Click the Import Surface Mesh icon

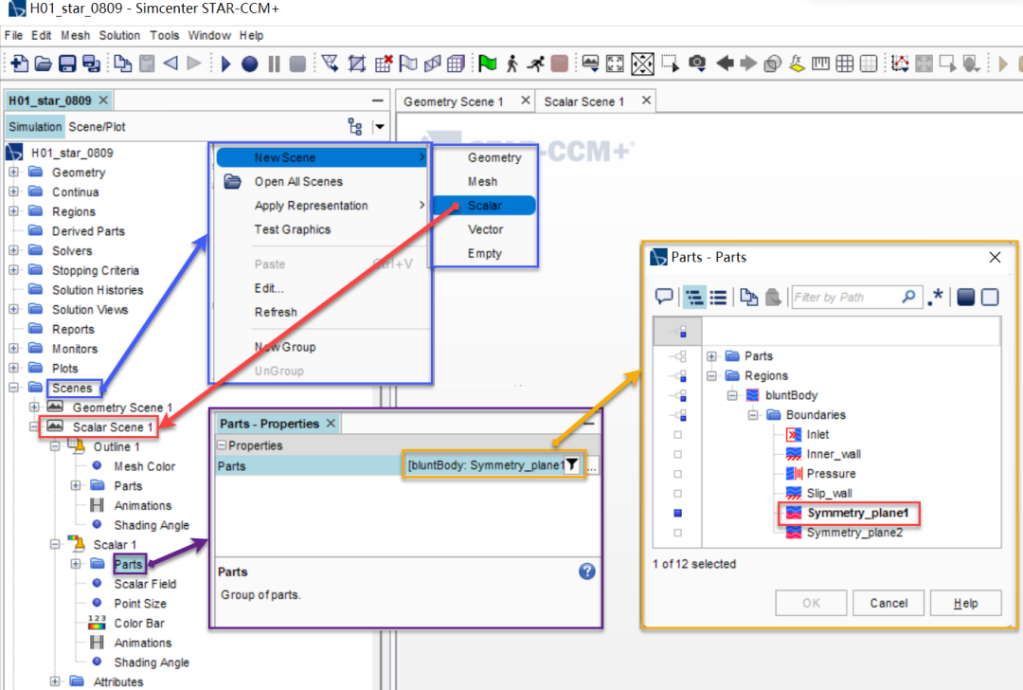tap(331, 64)
